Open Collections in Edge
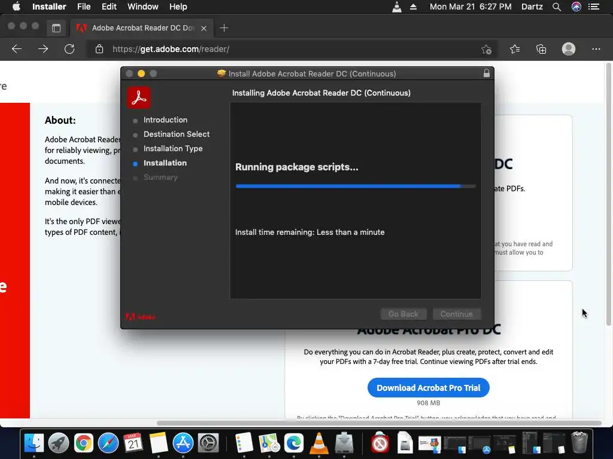Image resolution: width=613 pixels, height=459 pixels. tap(541, 49)
